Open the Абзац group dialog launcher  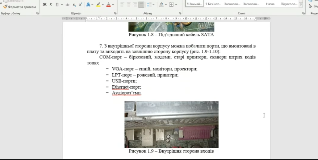point(180,13)
